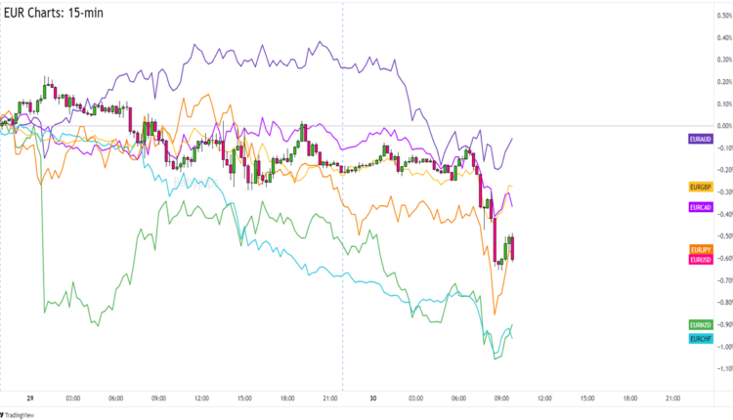The height and width of the screenshot is (420, 733).
Task: Click the TradingView logo icon
Action: tap(8, 413)
